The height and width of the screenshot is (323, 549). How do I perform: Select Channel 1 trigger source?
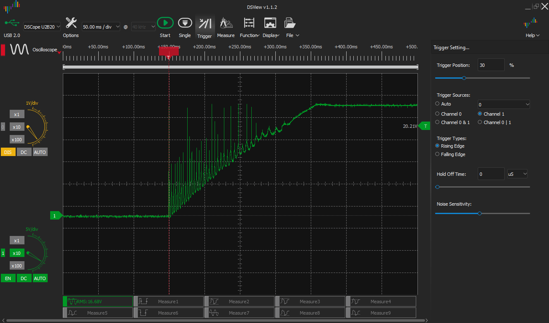point(480,114)
